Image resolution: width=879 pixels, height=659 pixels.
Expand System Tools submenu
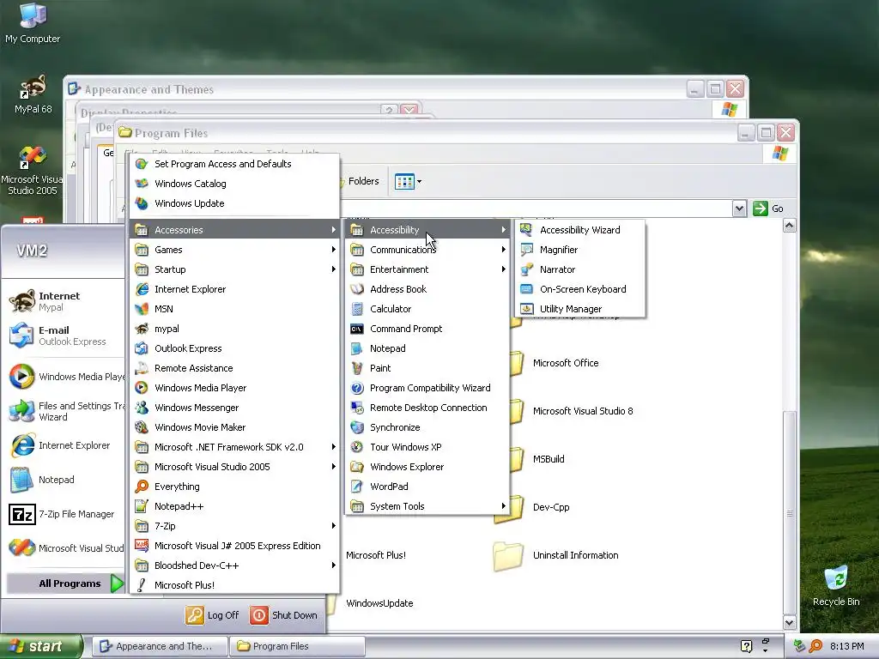[x=427, y=506]
